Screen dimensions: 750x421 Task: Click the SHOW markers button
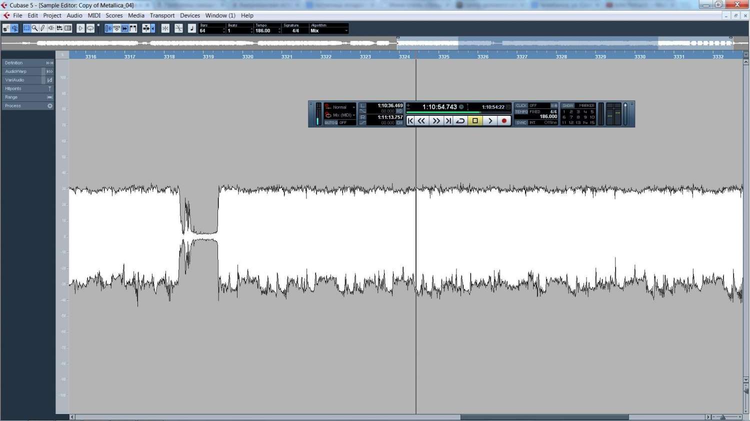(567, 106)
